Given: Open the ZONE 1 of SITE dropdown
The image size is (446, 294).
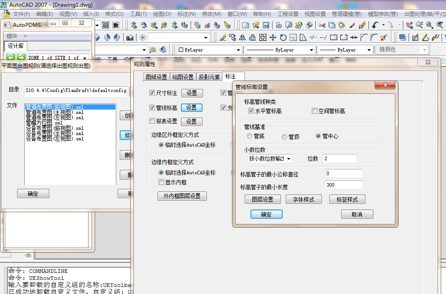Looking at the screenshot, I should (x=85, y=58).
